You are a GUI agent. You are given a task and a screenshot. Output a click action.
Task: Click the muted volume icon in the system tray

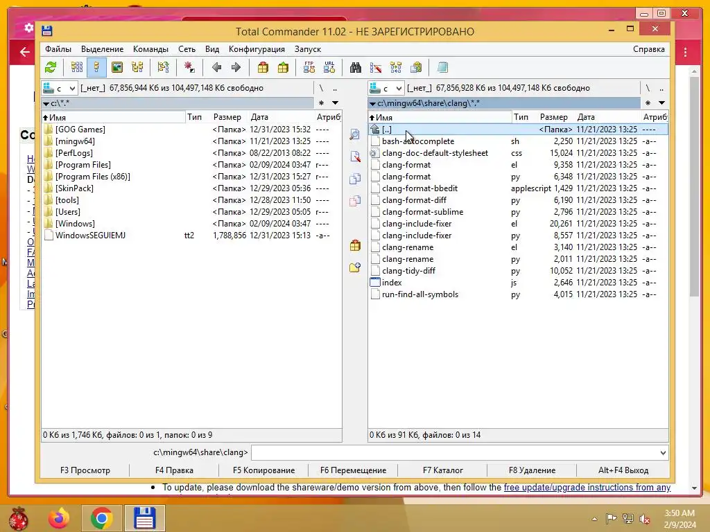coord(645,520)
